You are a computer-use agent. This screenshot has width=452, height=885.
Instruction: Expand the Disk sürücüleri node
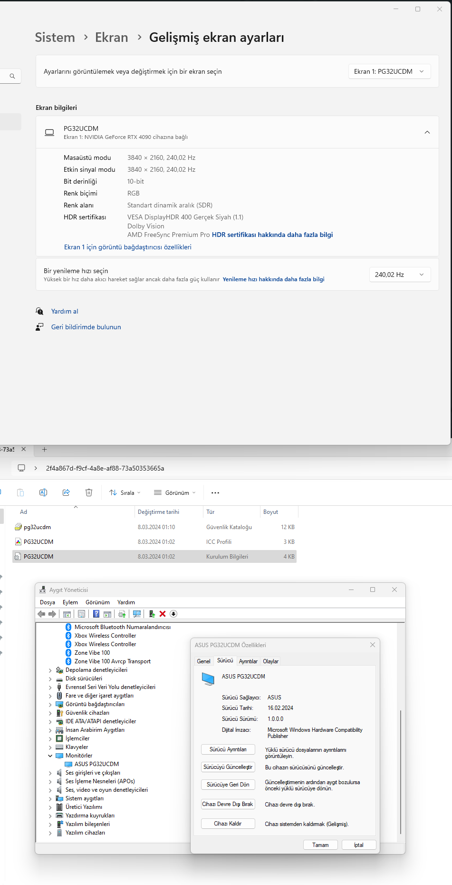50,678
